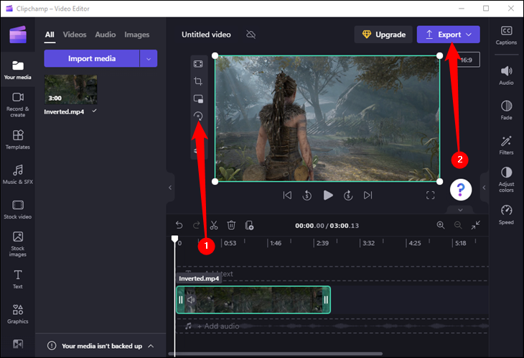Enter fullscreen video preview

431,195
